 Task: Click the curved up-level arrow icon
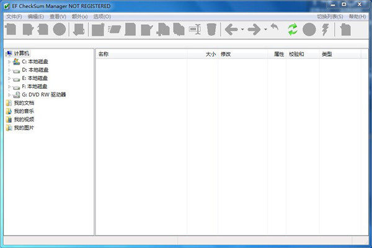click(275, 27)
